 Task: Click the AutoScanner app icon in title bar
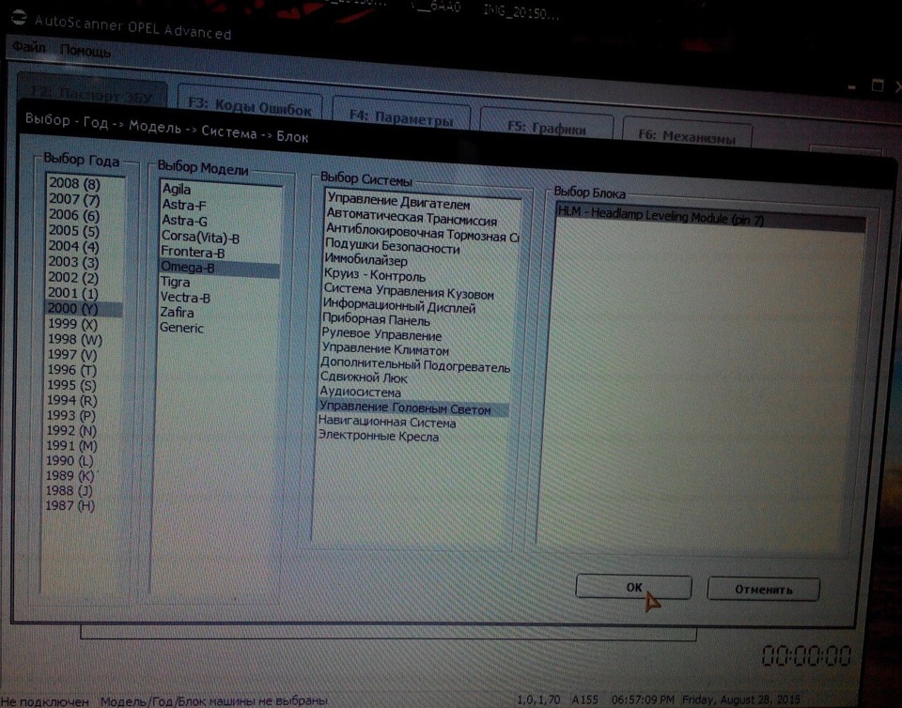pyautogui.click(x=19, y=19)
